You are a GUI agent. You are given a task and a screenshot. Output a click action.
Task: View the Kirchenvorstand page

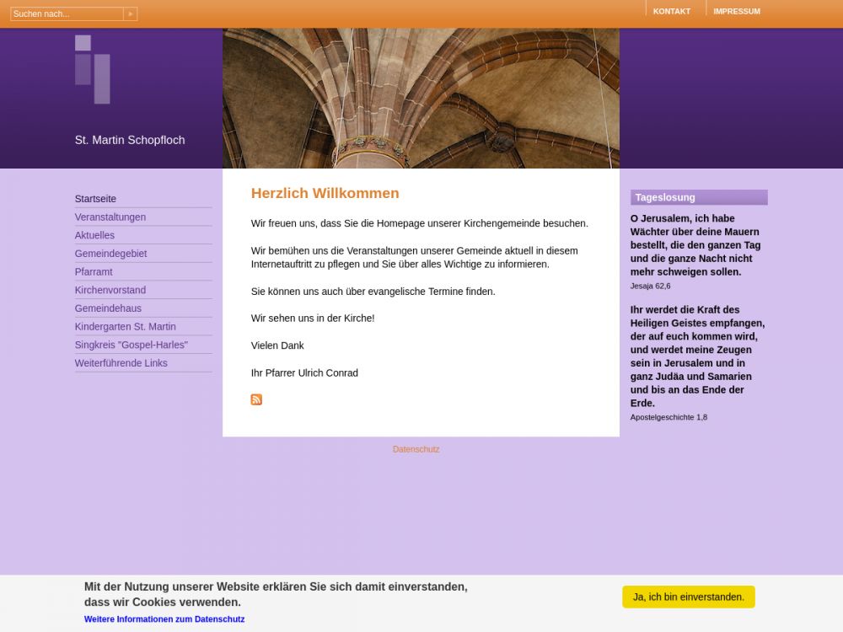pos(110,290)
